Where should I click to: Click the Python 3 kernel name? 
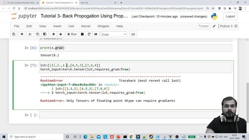226,26
